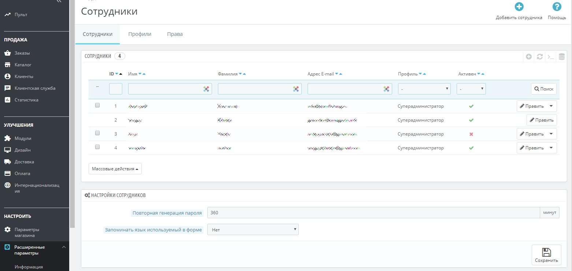572x271 pixels.
Task: Focus the ID filter field
Action: pos(116,89)
